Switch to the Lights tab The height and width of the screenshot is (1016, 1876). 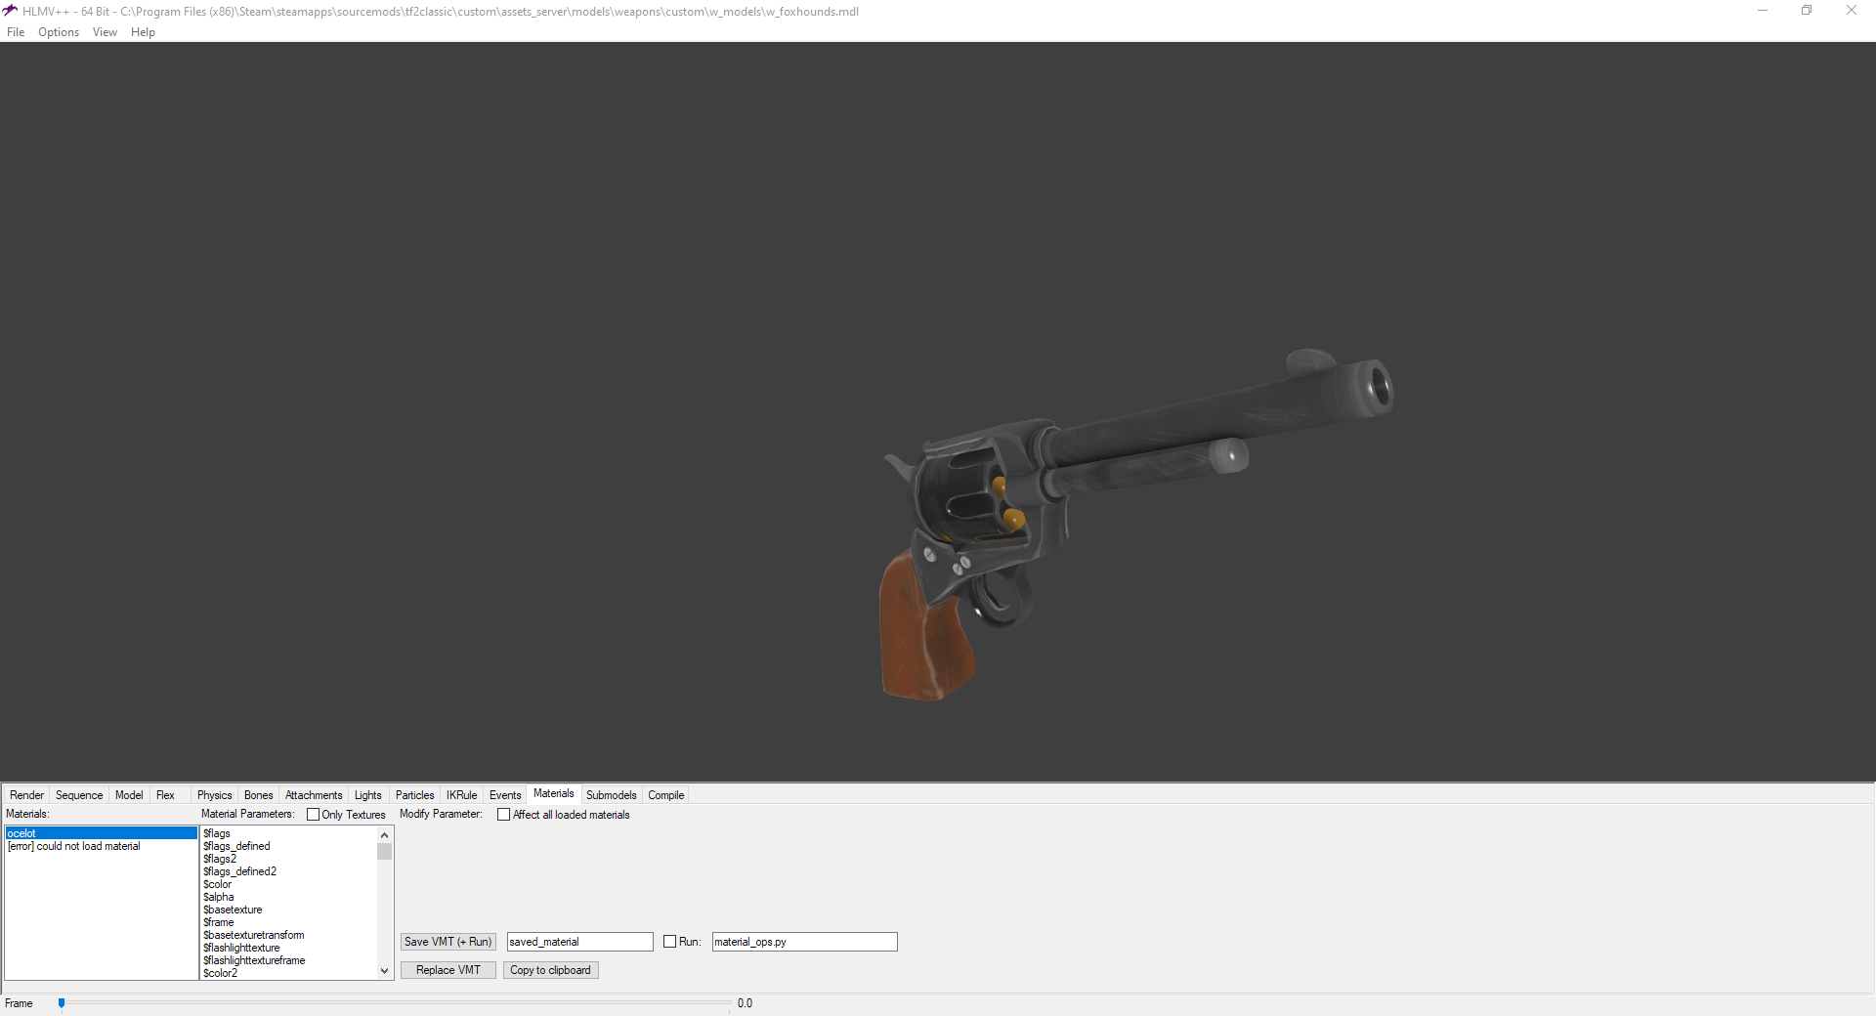[367, 795]
